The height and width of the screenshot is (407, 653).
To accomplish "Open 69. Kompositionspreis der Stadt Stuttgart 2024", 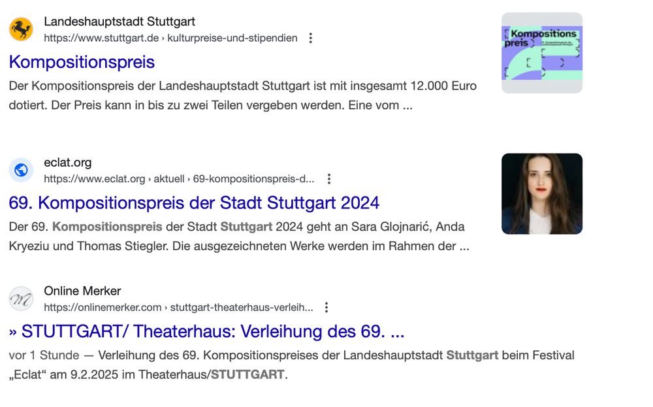I will pos(194,203).
